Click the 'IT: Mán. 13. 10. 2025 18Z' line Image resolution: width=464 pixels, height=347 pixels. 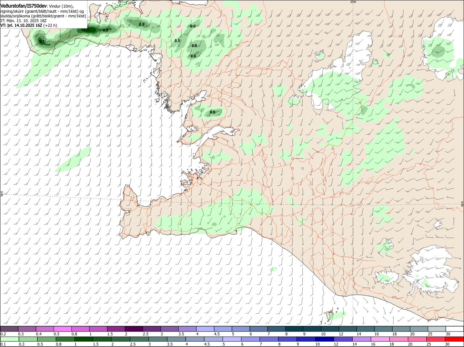24,21
